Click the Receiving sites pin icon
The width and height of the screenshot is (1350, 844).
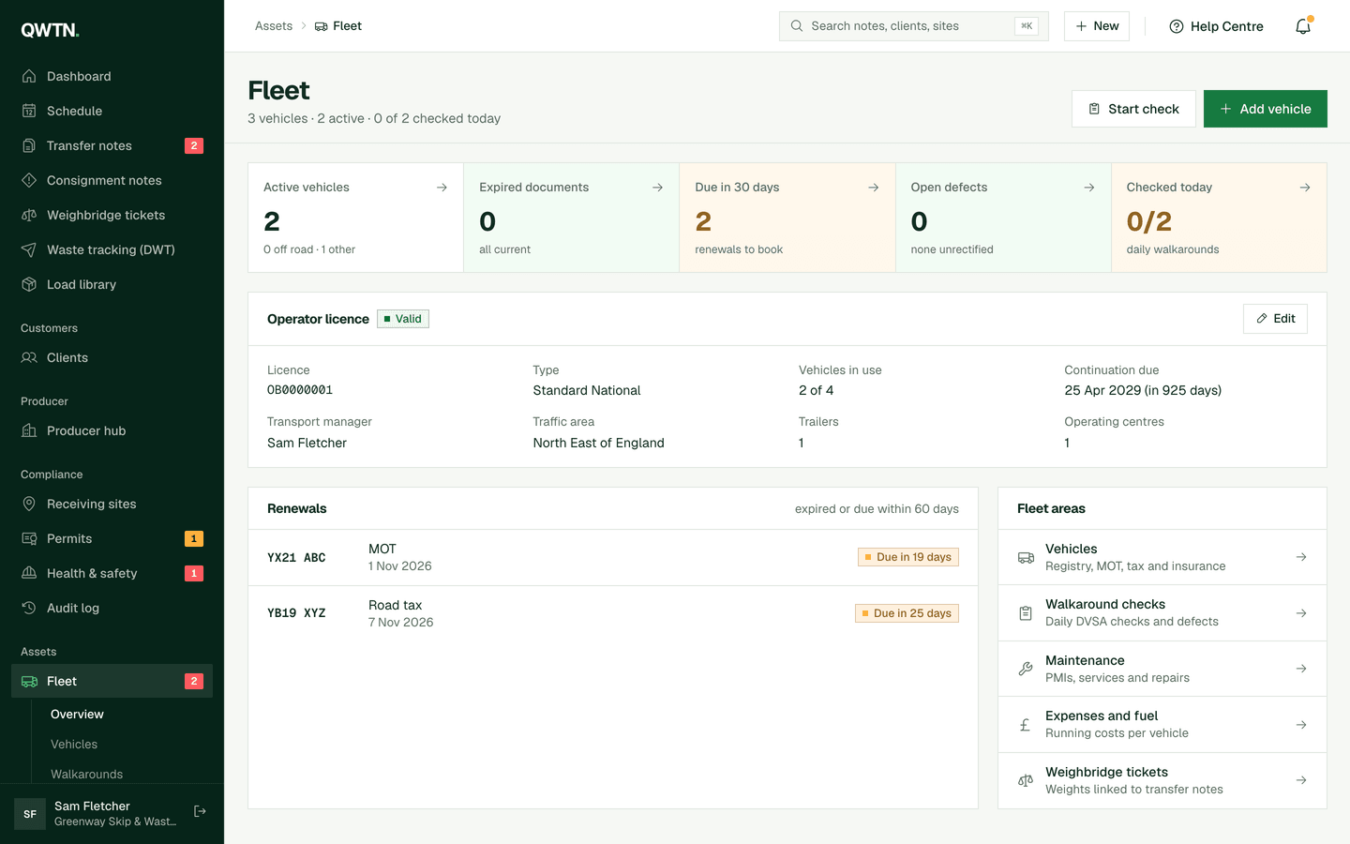point(29,504)
